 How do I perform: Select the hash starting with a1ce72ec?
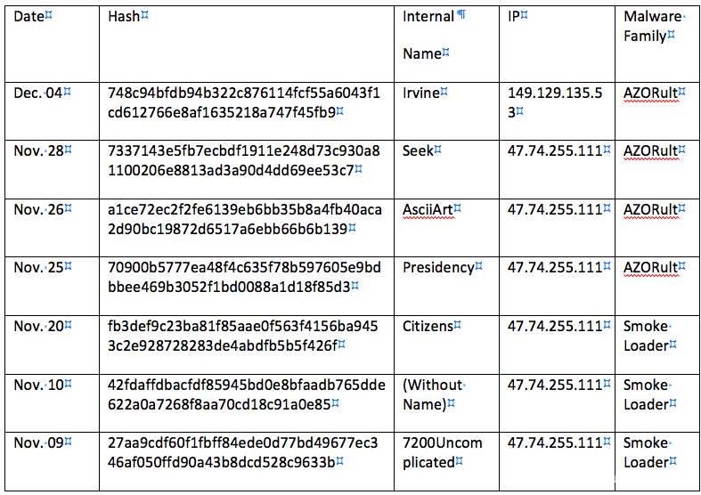tap(243, 219)
